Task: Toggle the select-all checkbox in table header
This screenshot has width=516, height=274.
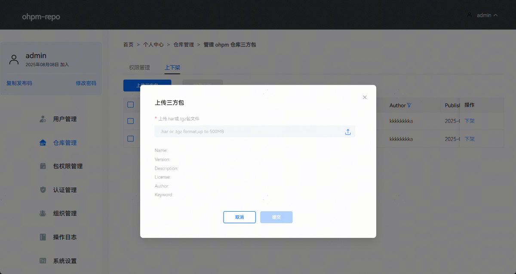Action: click(x=131, y=105)
